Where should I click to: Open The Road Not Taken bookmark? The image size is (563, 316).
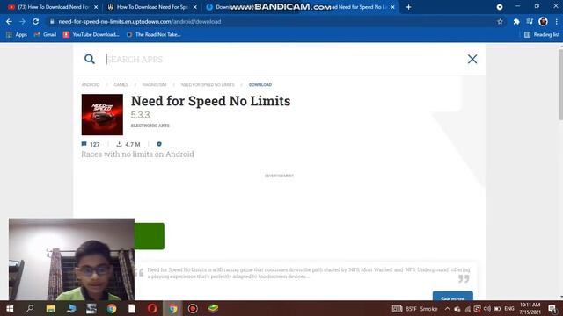[x=154, y=35]
